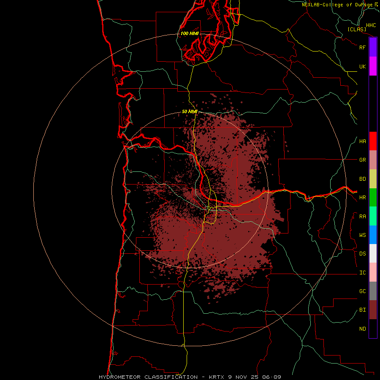Click the ND black legend swatch
This screenshot has height=380, width=380.
[373, 328]
